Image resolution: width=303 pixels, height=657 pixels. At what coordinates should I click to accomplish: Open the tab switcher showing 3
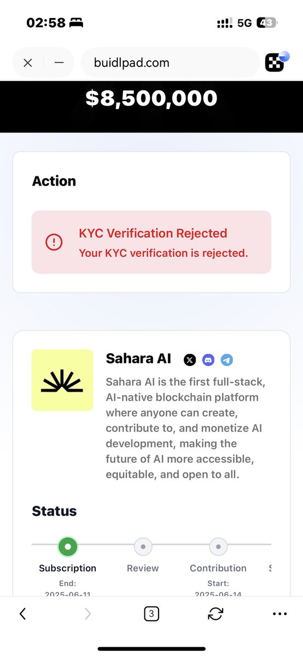tap(151, 614)
